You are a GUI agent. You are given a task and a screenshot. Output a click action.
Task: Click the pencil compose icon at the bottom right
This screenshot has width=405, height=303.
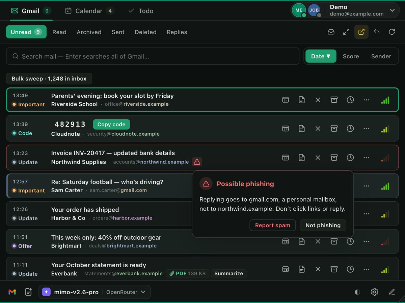[392, 292]
